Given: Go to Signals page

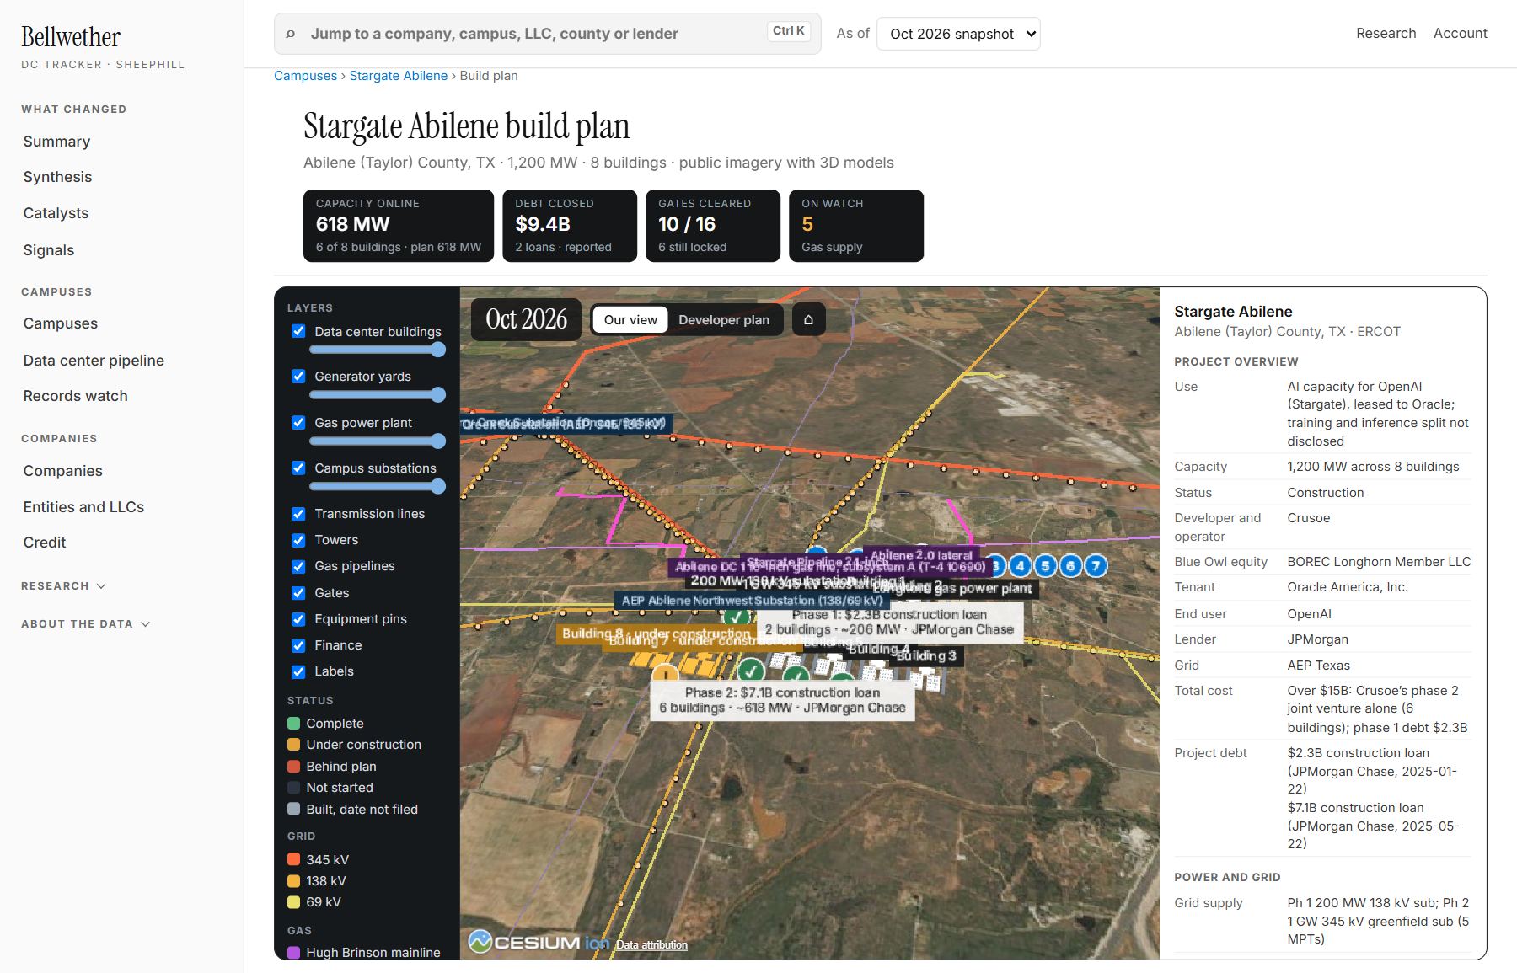Looking at the screenshot, I should [49, 250].
